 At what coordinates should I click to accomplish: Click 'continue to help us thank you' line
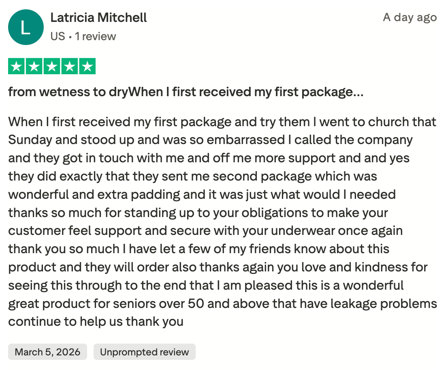pos(96,322)
